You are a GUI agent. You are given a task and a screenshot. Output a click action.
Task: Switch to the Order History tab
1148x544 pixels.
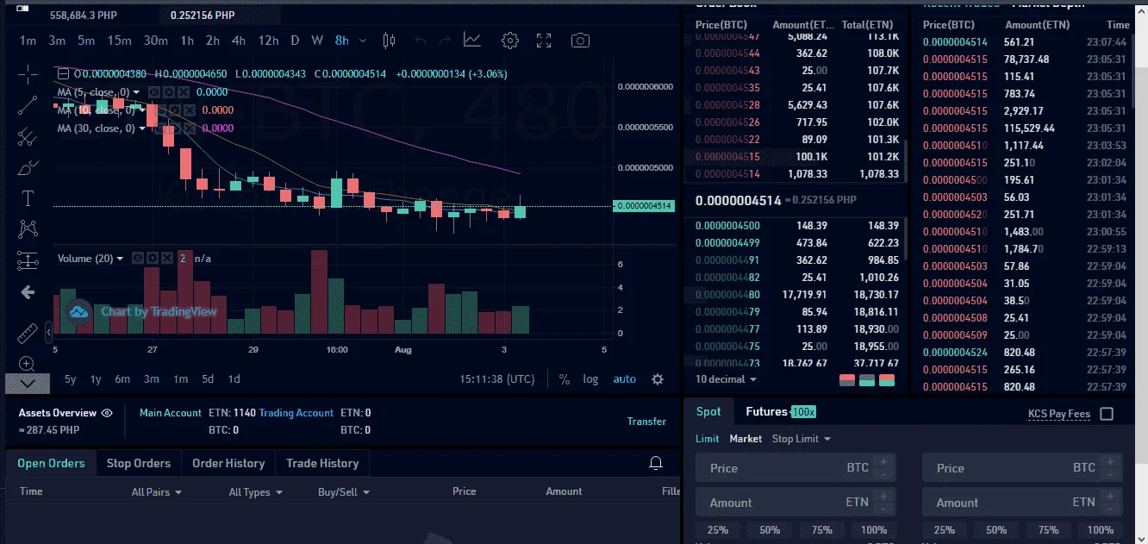coord(228,463)
